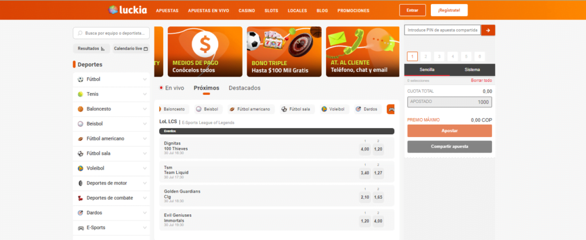Screen dimensions: 586x240
Task: Filter by Fútbol sala chip
Action: pos(297,109)
